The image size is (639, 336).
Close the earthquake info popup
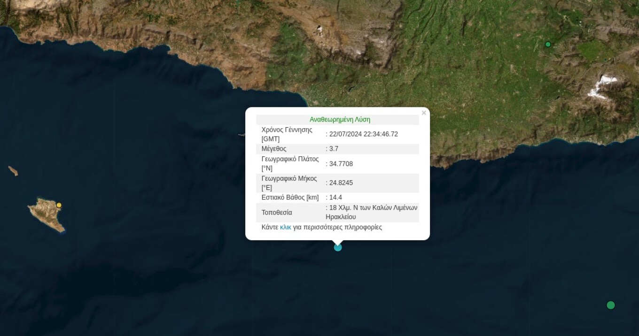pyautogui.click(x=424, y=113)
